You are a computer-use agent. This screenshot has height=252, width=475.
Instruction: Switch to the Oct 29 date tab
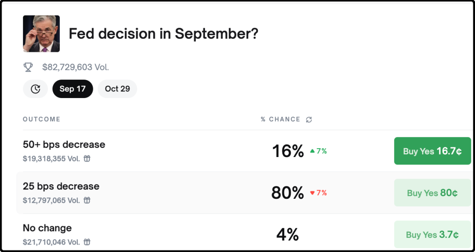click(x=117, y=89)
